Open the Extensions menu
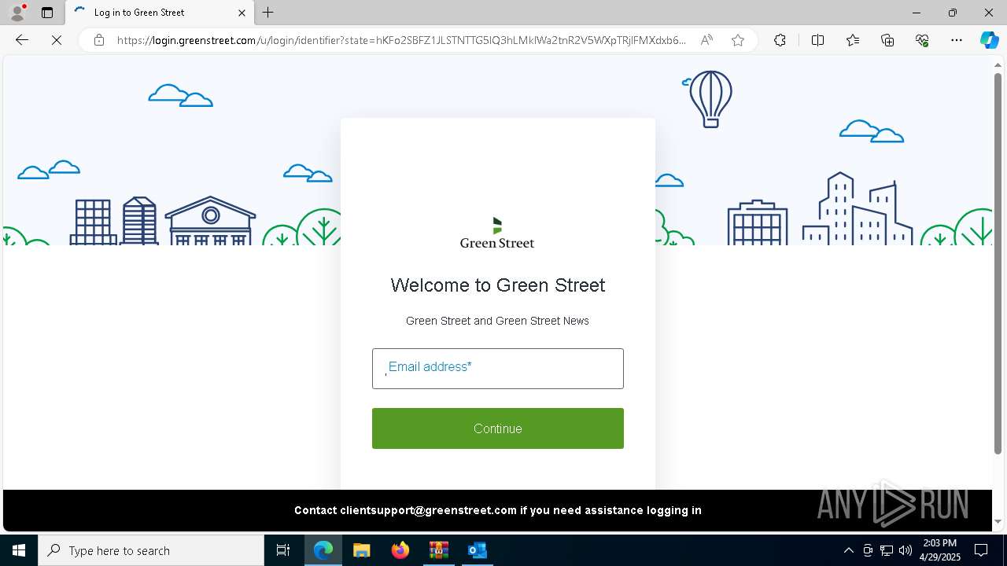Viewport: 1007px width, 566px height. pos(780,40)
